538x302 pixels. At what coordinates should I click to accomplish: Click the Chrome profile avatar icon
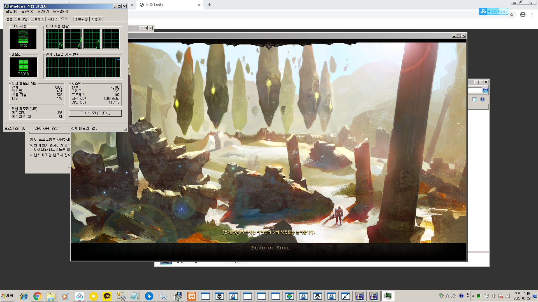click(523, 15)
